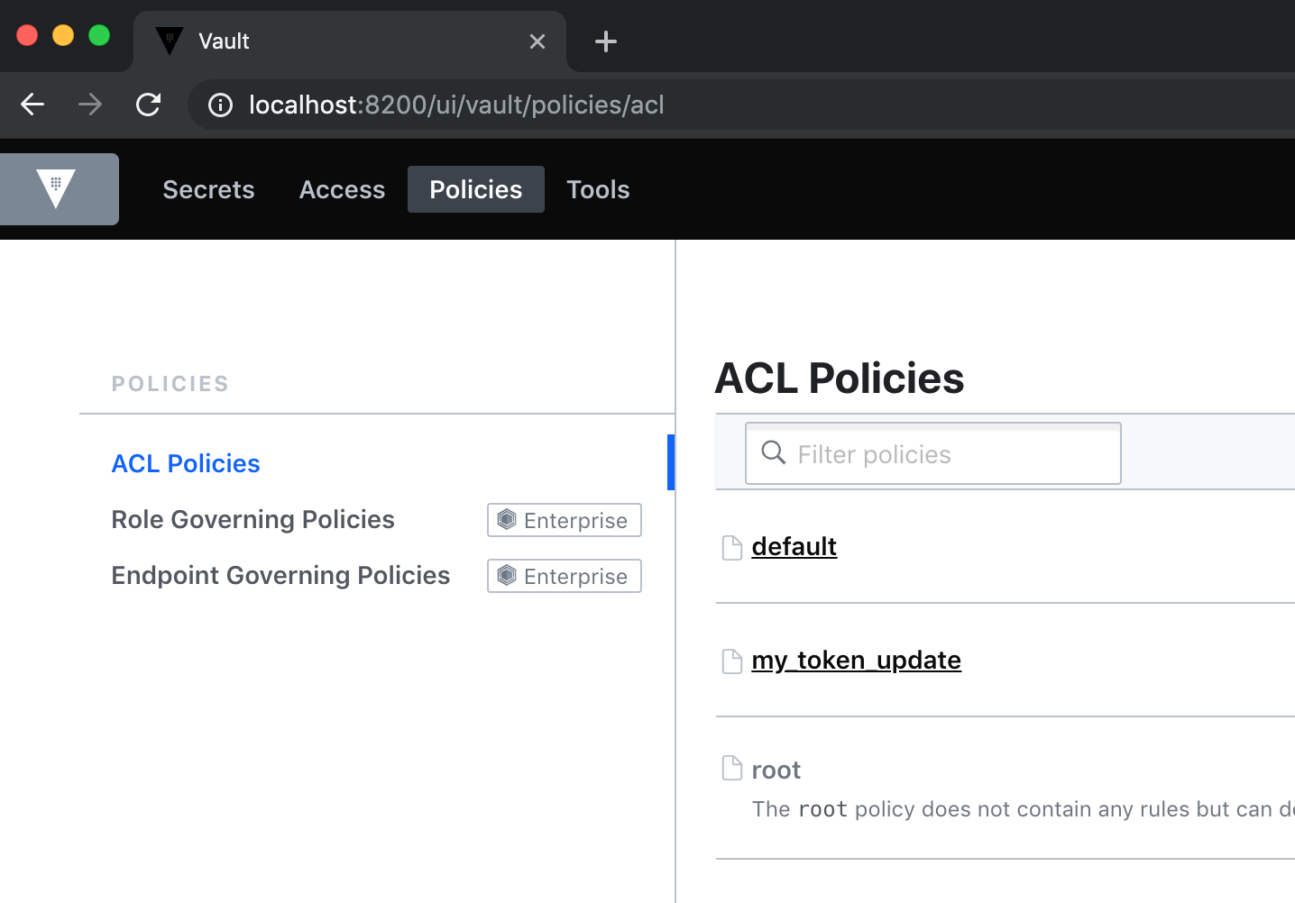
Task: Open the Tools navigation tab
Action: (x=598, y=189)
